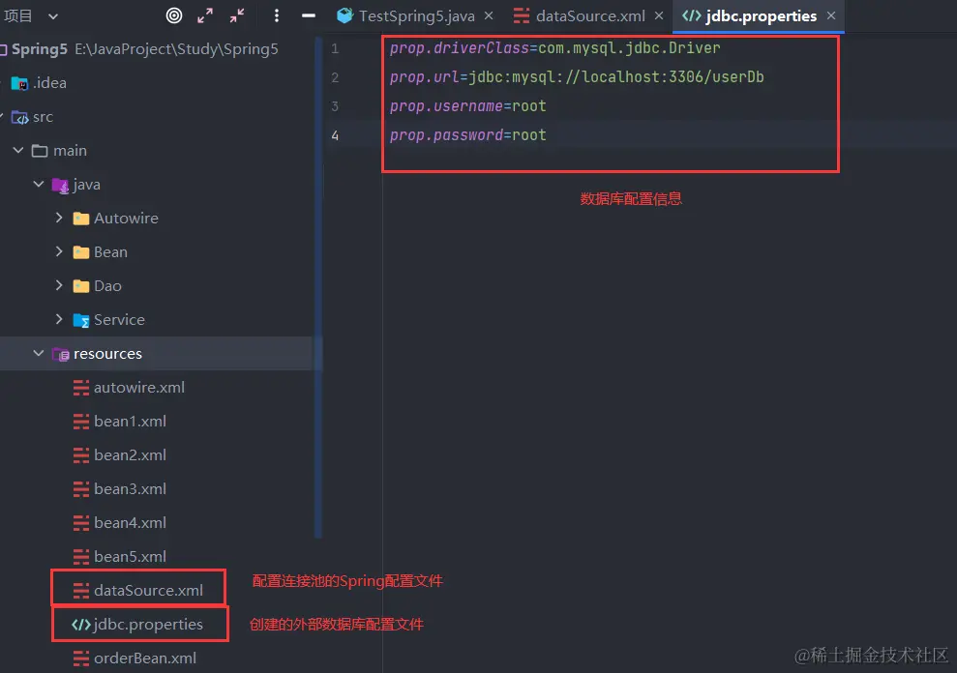Collapse the main folder chevron
Image resolution: width=957 pixels, height=673 pixels.
pyautogui.click(x=18, y=150)
